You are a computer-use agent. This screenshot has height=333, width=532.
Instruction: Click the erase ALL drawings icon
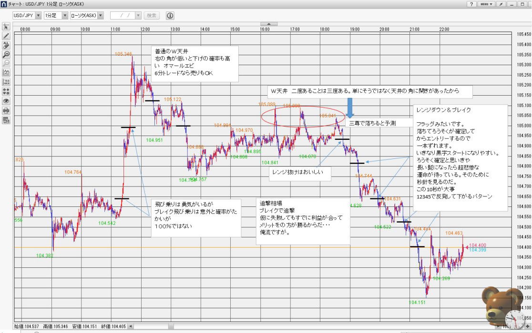click(x=6, y=45)
